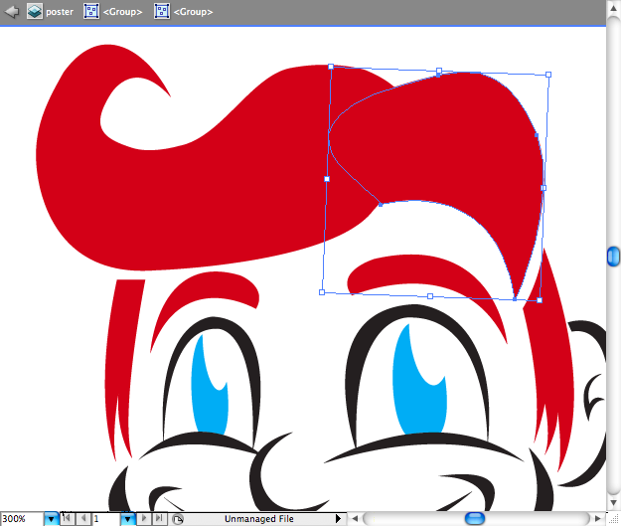Click the artboard number field showing 1

click(x=106, y=519)
